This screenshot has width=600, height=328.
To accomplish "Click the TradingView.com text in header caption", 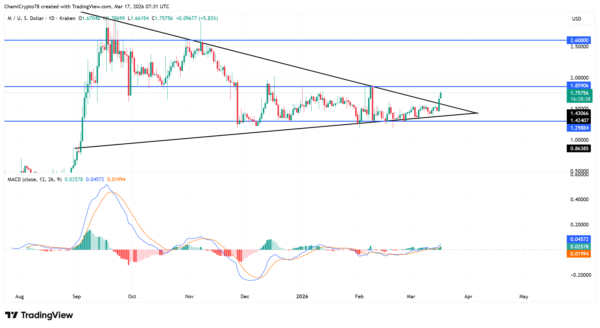I will tap(92, 7).
